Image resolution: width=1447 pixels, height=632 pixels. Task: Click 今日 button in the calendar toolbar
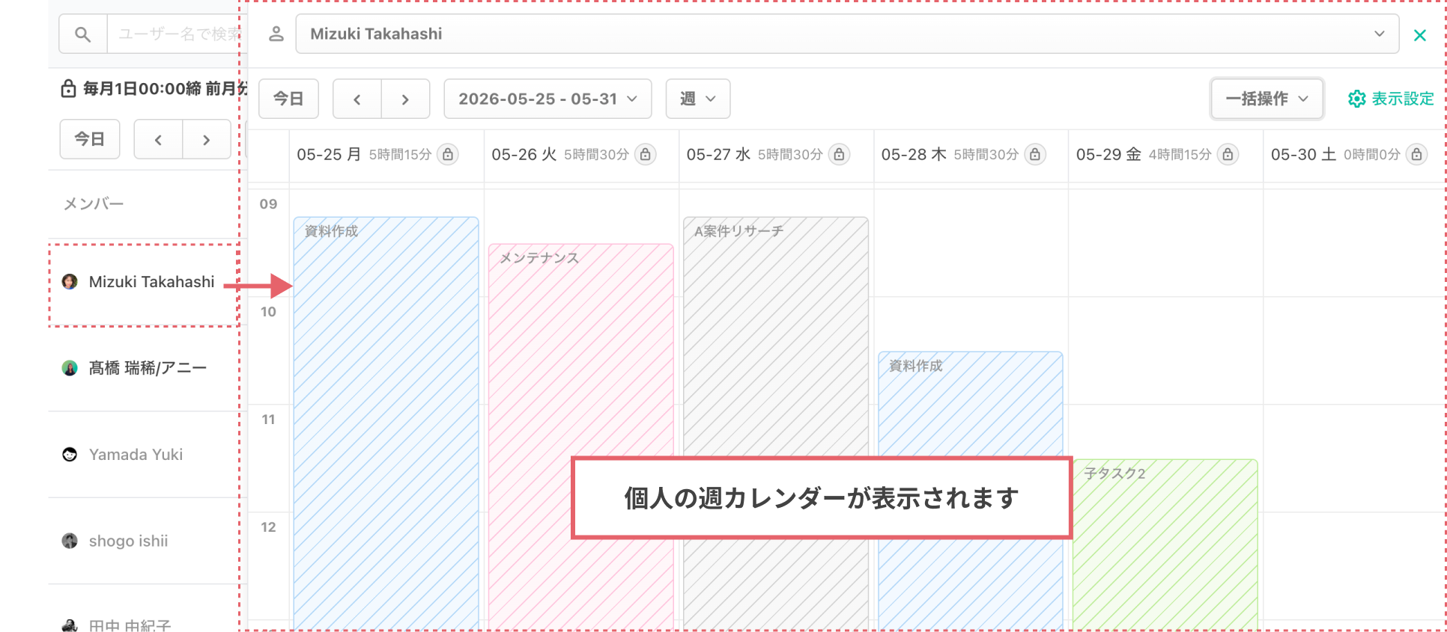tap(288, 99)
